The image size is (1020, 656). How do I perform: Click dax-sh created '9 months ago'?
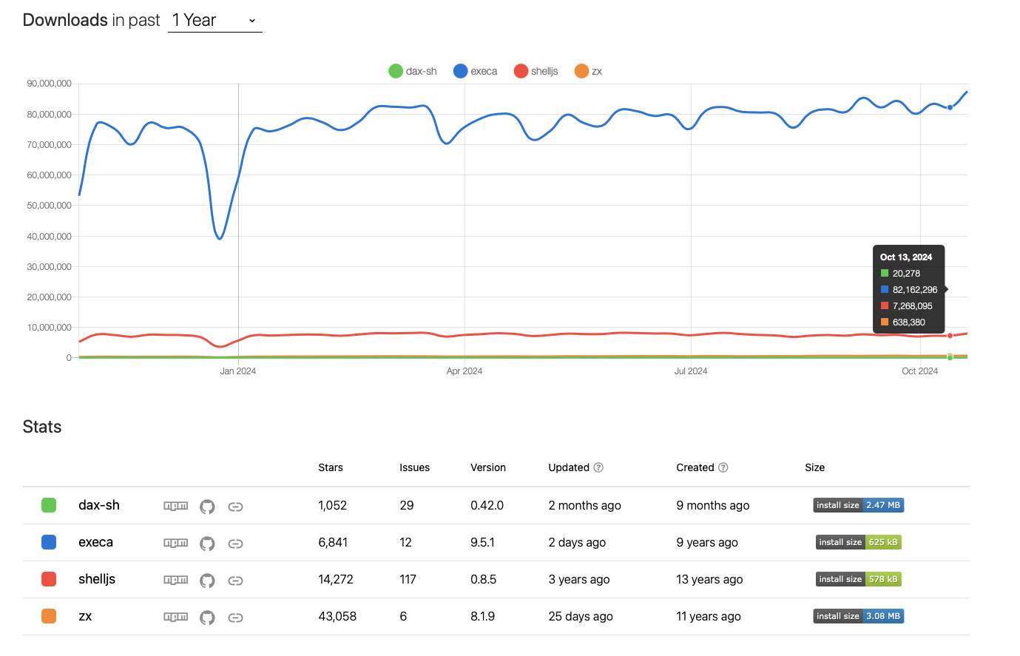712,505
